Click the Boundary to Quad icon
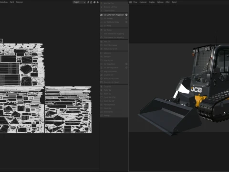 coord(101,82)
